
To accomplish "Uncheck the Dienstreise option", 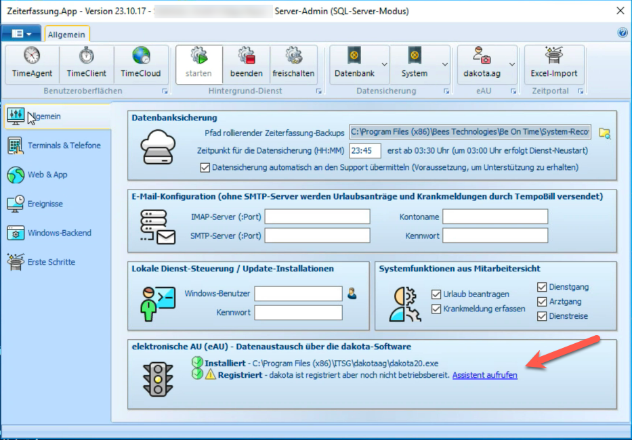I will point(542,316).
